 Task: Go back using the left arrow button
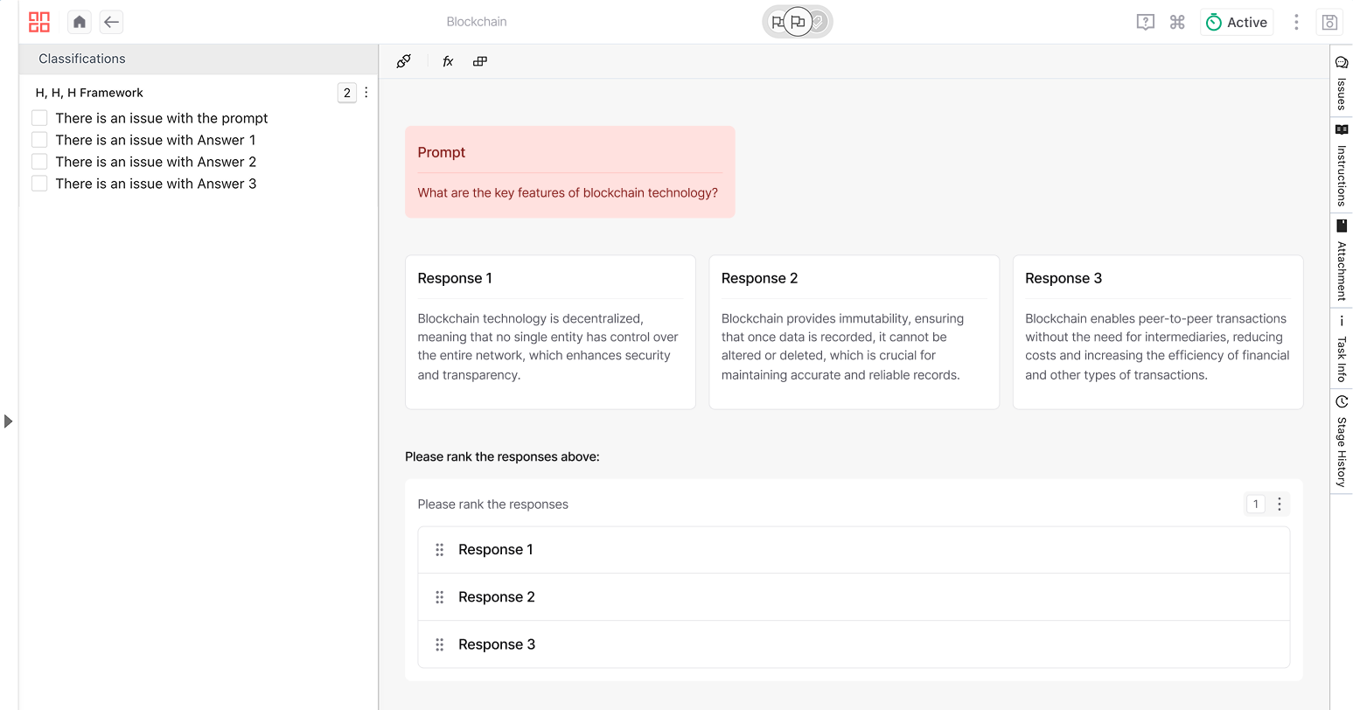point(111,22)
